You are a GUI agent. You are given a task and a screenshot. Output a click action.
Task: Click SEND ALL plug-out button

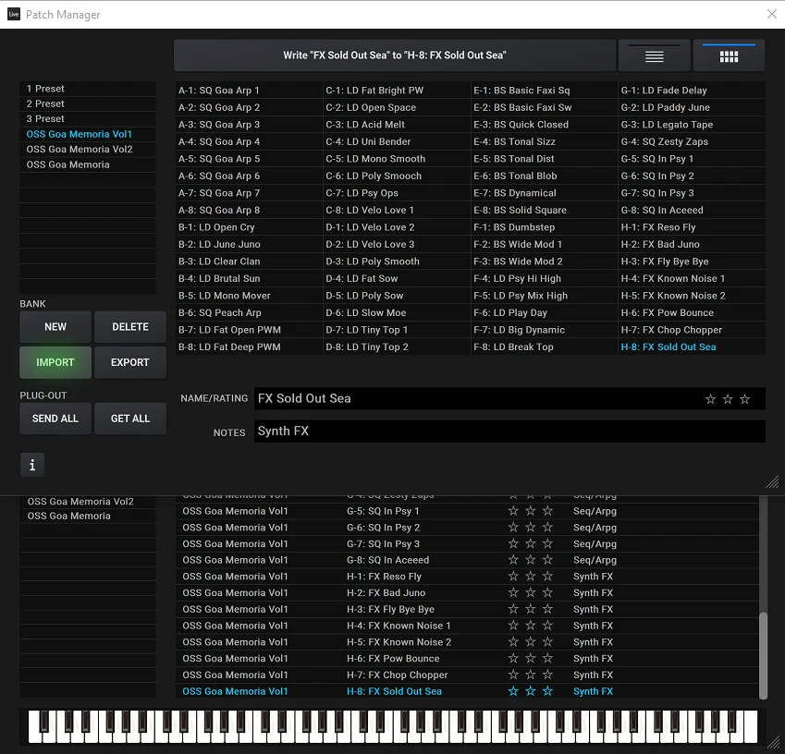pyautogui.click(x=55, y=419)
